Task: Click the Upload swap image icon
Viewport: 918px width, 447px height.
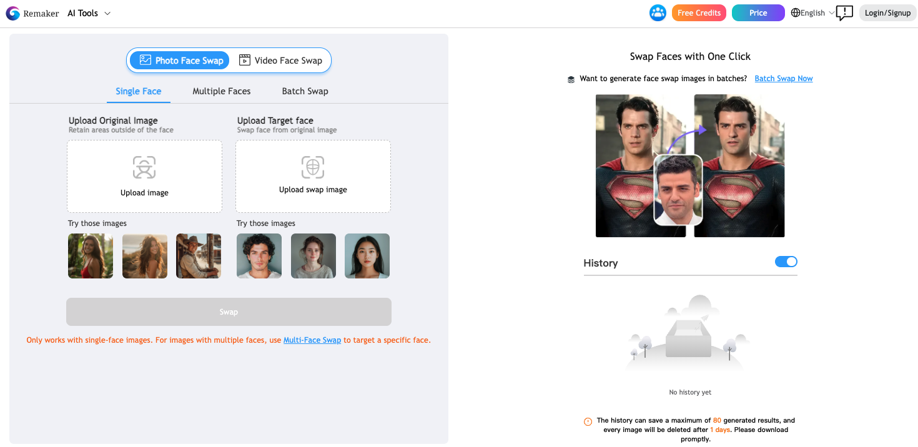Action: coord(313,167)
